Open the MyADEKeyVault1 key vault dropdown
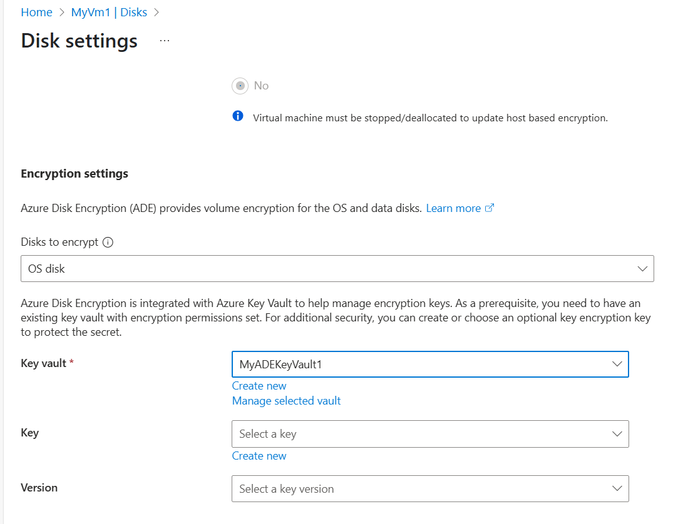 pyautogui.click(x=430, y=364)
